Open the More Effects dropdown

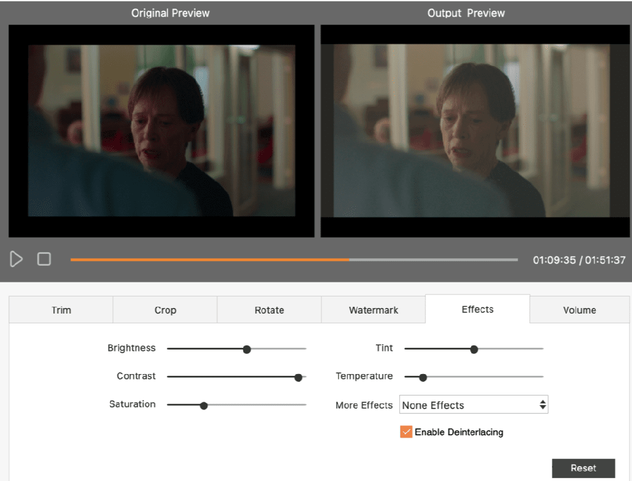click(x=474, y=405)
